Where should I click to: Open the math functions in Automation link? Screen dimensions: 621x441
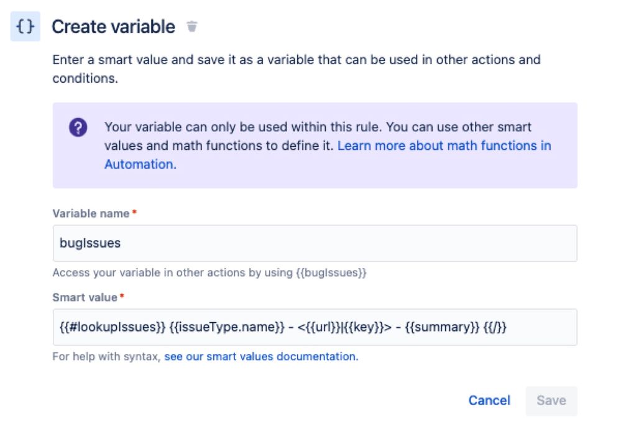click(328, 154)
